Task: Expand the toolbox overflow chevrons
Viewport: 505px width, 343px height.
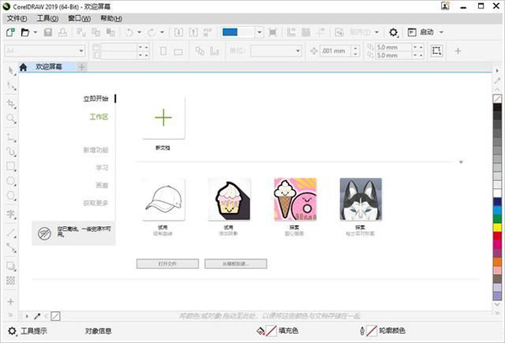Action: [10, 315]
